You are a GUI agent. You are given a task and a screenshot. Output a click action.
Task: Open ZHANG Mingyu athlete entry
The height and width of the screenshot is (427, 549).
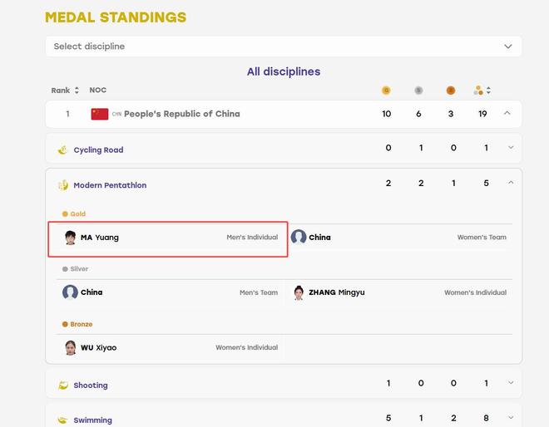pyautogui.click(x=399, y=292)
